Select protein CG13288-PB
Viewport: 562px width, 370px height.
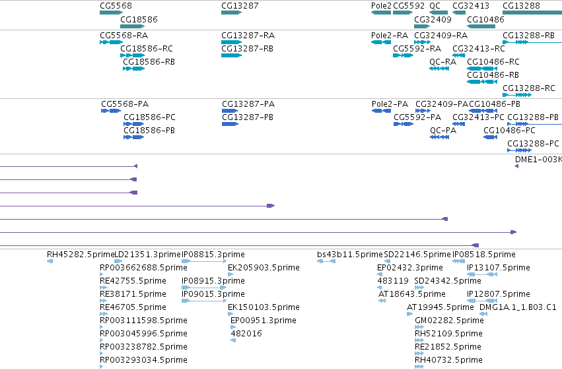(x=534, y=124)
